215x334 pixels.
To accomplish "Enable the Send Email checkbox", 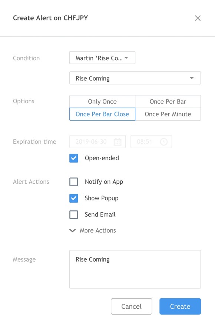I will (74, 215).
